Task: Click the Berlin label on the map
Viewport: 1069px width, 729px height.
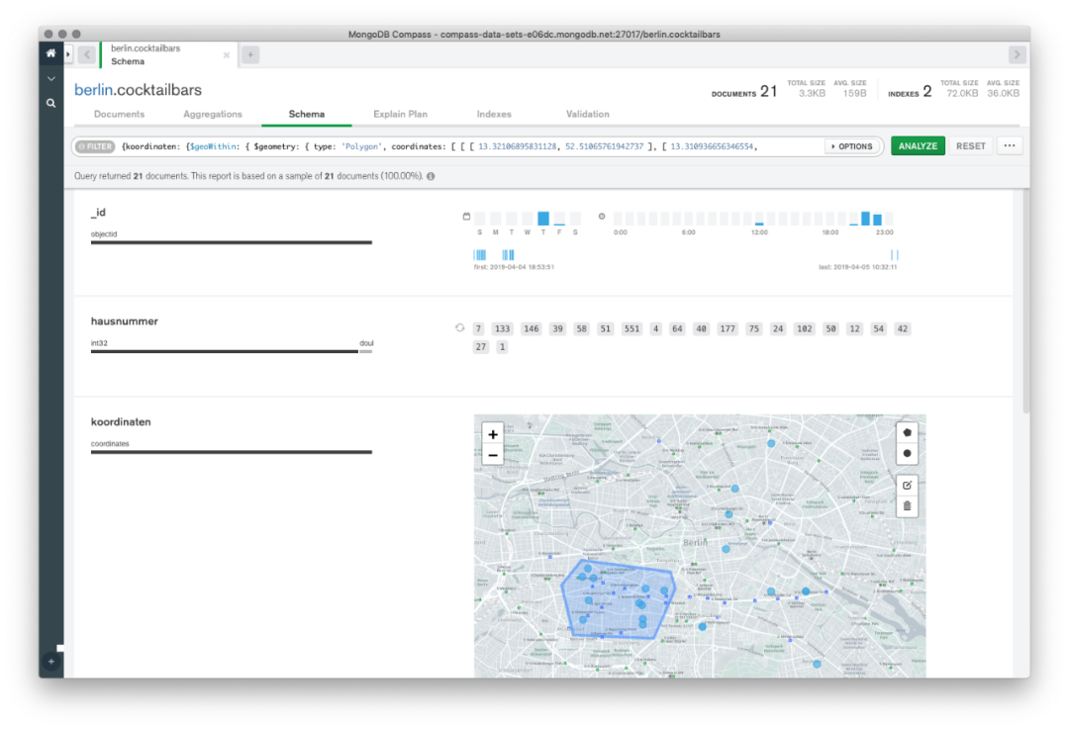Action: 696,543
